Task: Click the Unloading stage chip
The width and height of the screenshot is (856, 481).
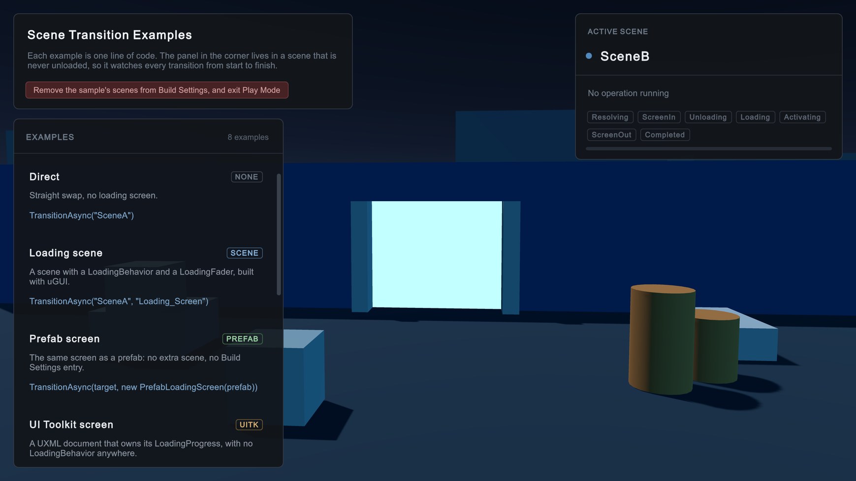Action: pos(708,117)
